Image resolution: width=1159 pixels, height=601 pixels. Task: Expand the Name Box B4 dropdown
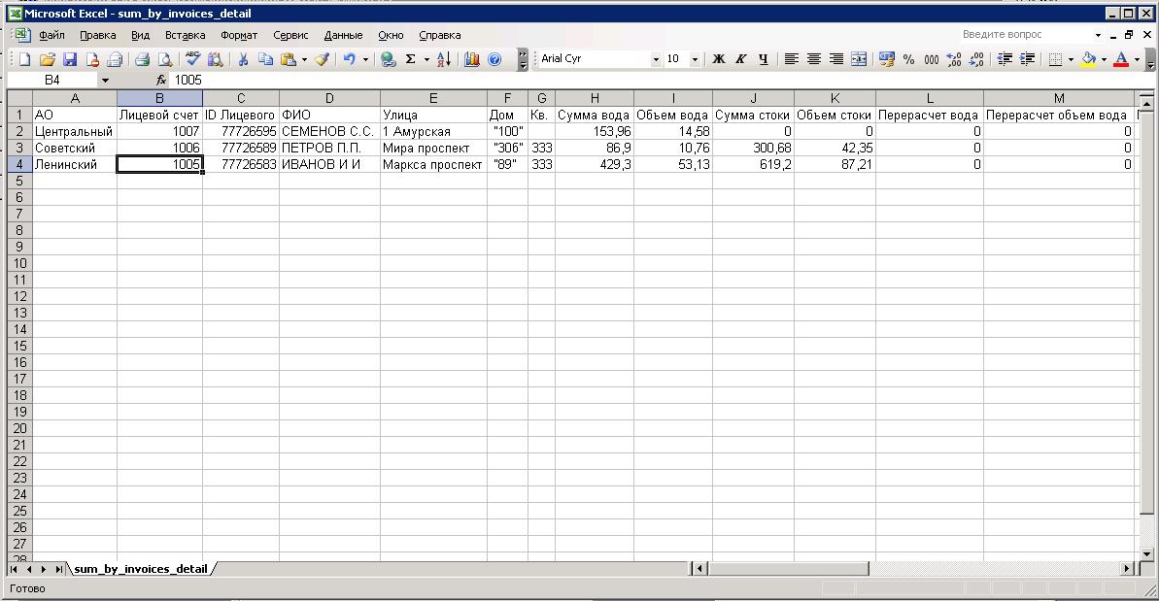[x=105, y=81]
